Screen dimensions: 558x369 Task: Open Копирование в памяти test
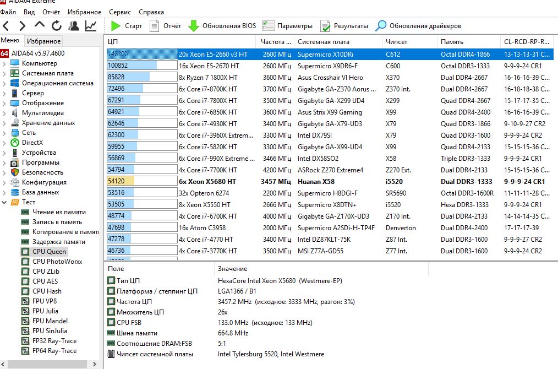pyautogui.click(x=65, y=232)
